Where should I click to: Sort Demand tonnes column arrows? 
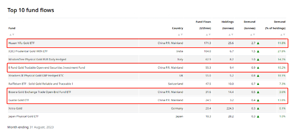[253, 35]
